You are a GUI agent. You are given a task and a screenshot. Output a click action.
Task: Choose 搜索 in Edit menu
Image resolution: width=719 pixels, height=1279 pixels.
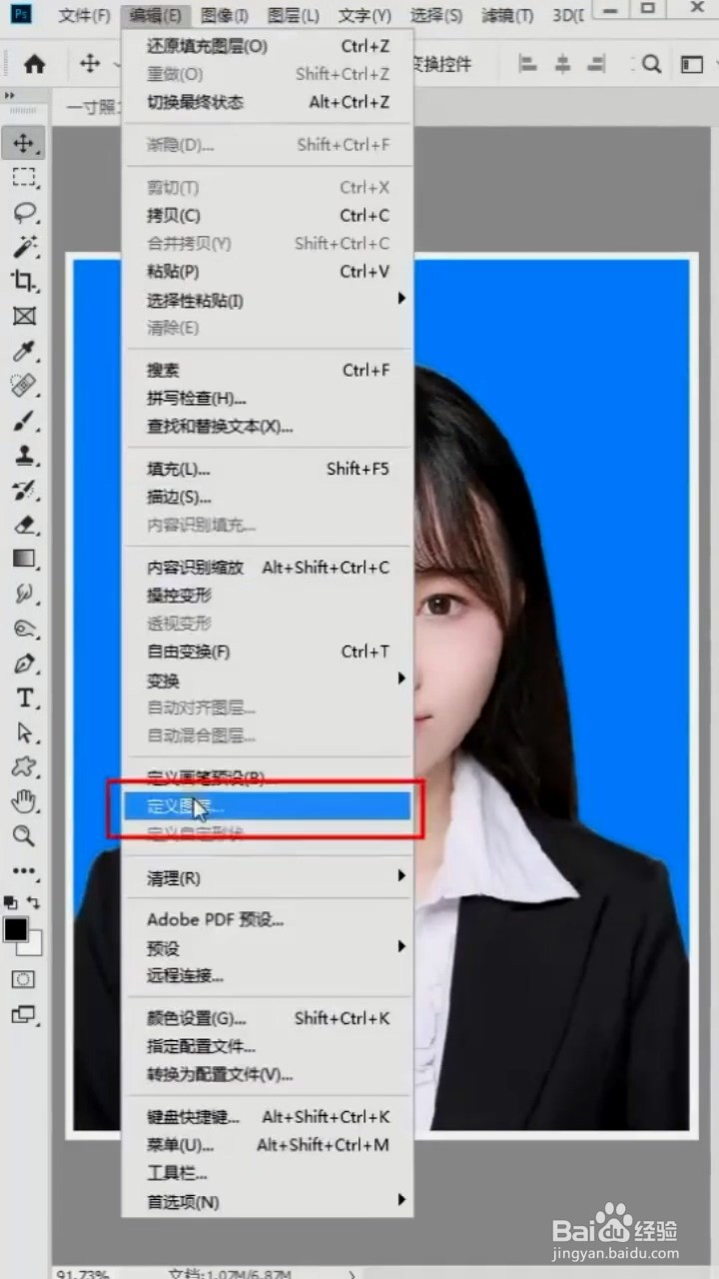[x=268, y=370]
